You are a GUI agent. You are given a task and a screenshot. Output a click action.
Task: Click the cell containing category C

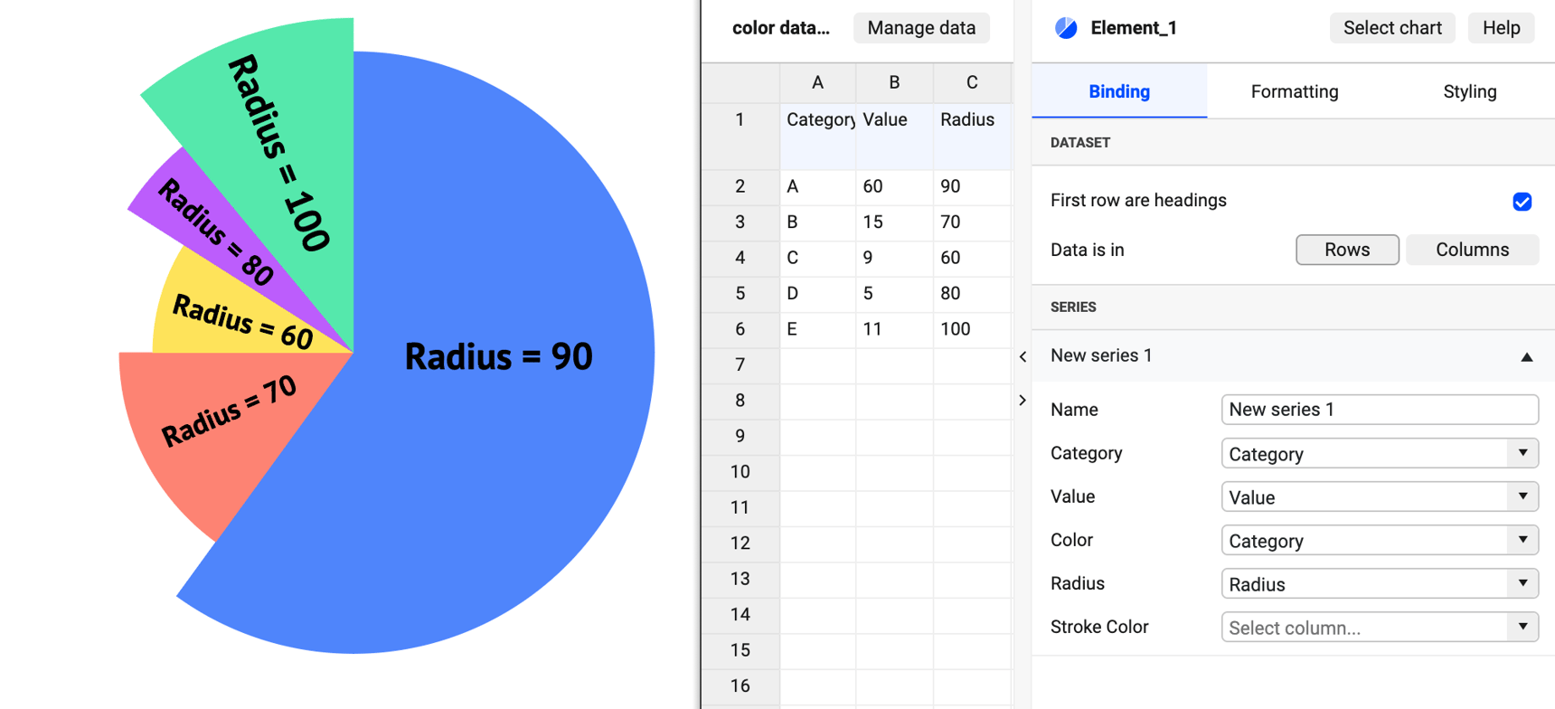coord(818,258)
